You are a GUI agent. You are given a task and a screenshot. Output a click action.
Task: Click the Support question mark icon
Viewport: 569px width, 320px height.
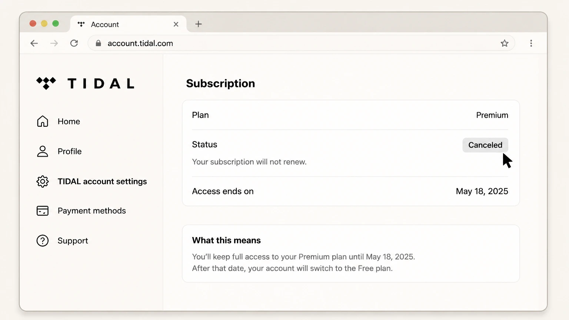tap(43, 241)
